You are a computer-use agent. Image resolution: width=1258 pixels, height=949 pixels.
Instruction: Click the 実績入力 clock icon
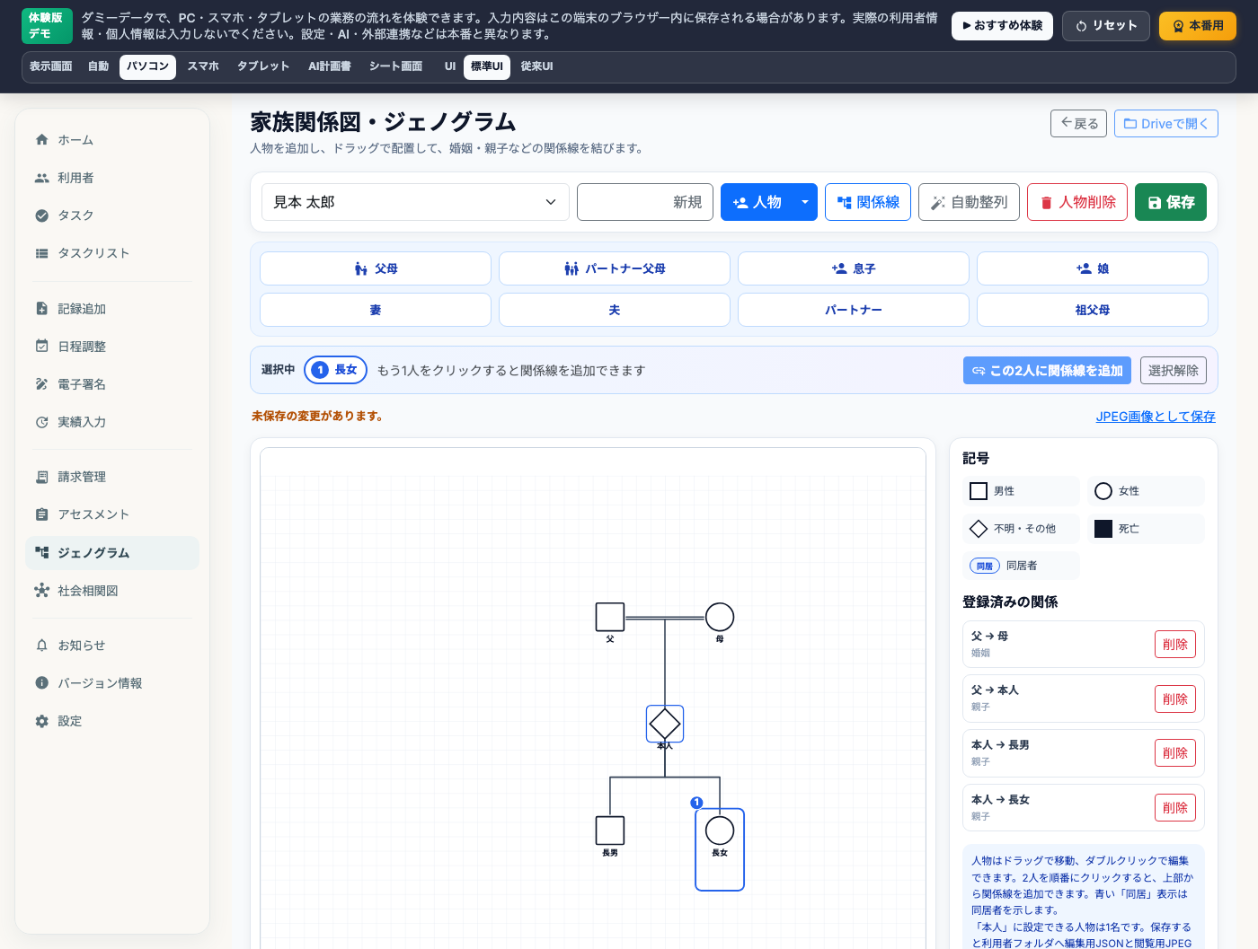coord(41,422)
